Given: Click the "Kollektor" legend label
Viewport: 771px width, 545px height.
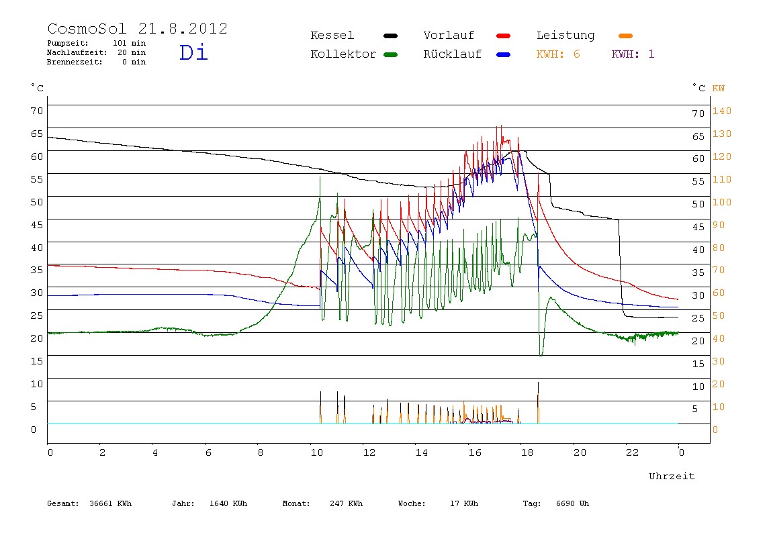Looking at the screenshot, I should [x=343, y=54].
